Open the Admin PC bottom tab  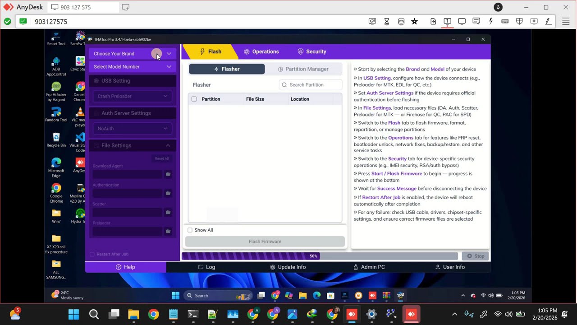369,267
